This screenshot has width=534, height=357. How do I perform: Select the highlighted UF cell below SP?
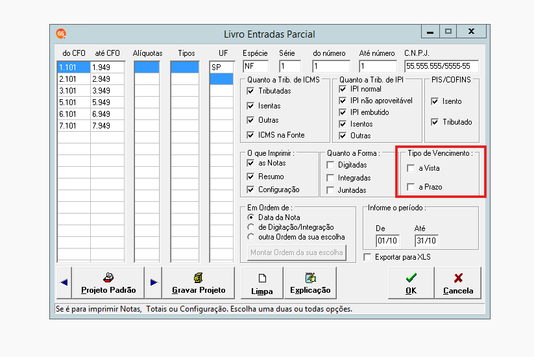pyautogui.click(x=221, y=79)
